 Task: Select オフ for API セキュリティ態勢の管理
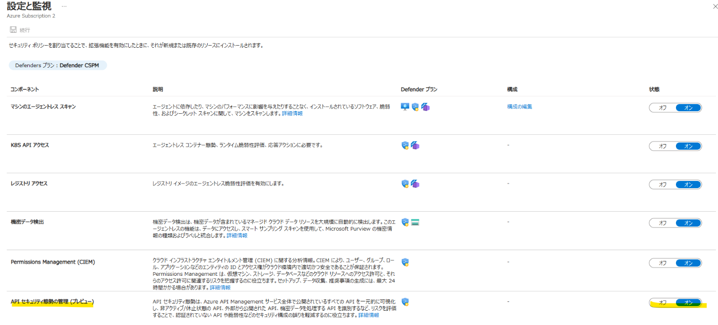[663, 302]
